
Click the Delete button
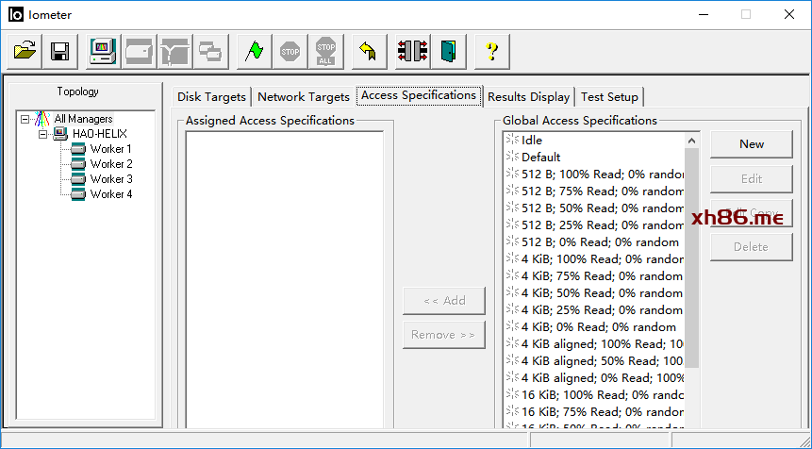(752, 247)
